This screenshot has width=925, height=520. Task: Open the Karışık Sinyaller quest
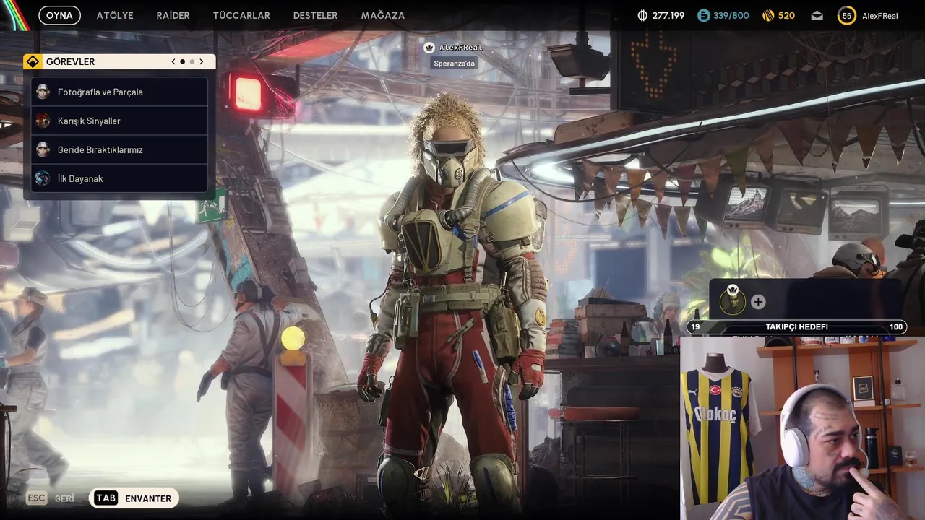pyautogui.click(x=119, y=121)
